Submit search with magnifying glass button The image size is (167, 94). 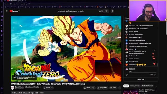tap(106, 11)
